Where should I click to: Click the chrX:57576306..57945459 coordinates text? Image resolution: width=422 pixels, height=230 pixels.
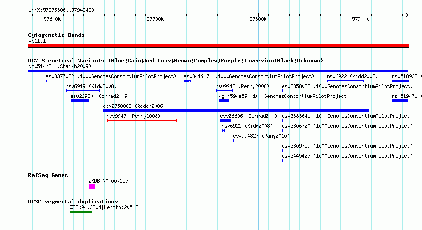click(61, 10)
